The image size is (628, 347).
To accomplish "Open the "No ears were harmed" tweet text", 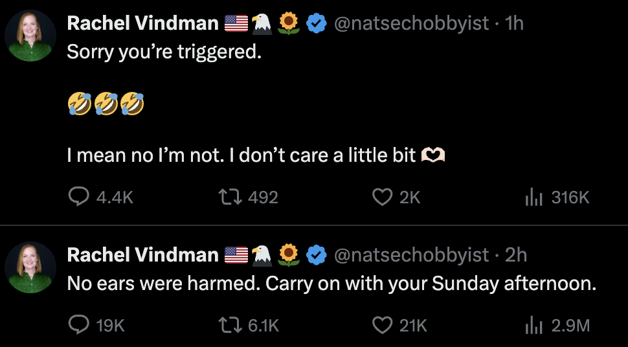I will (x=331, y=284).
